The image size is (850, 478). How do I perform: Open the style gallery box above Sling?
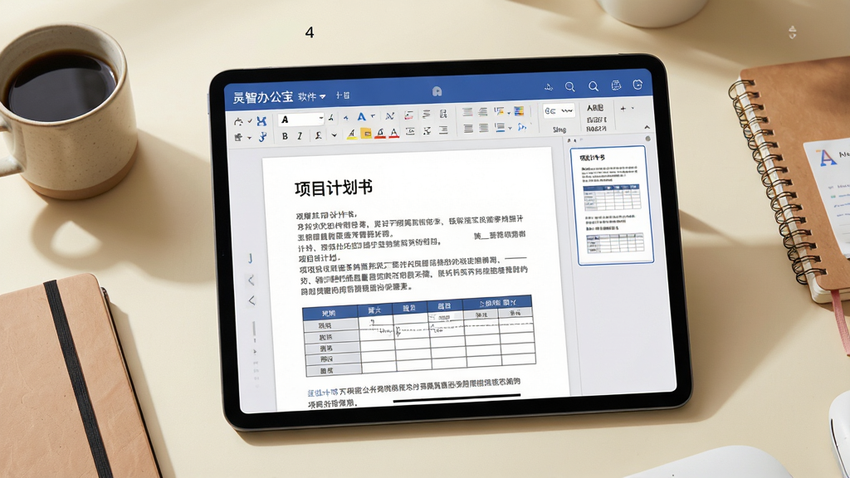pyautogui.click(x=559, y=110)
